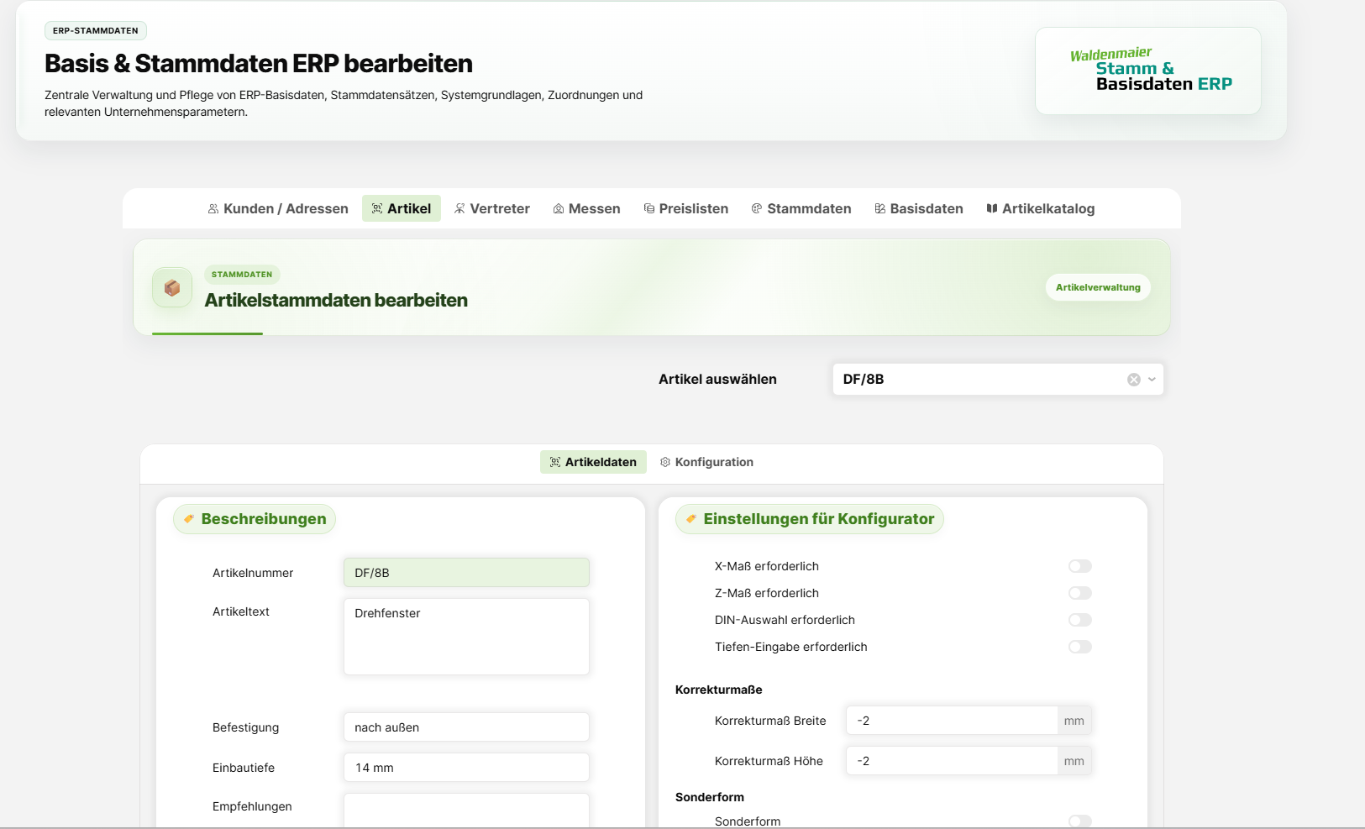Focus the Einbautiefe field showing 14 mm
The width and height of the screenshot is (1365, 829).
coord(466,768)
